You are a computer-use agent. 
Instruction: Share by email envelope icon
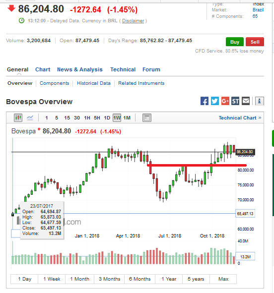[x=246, y=101]
